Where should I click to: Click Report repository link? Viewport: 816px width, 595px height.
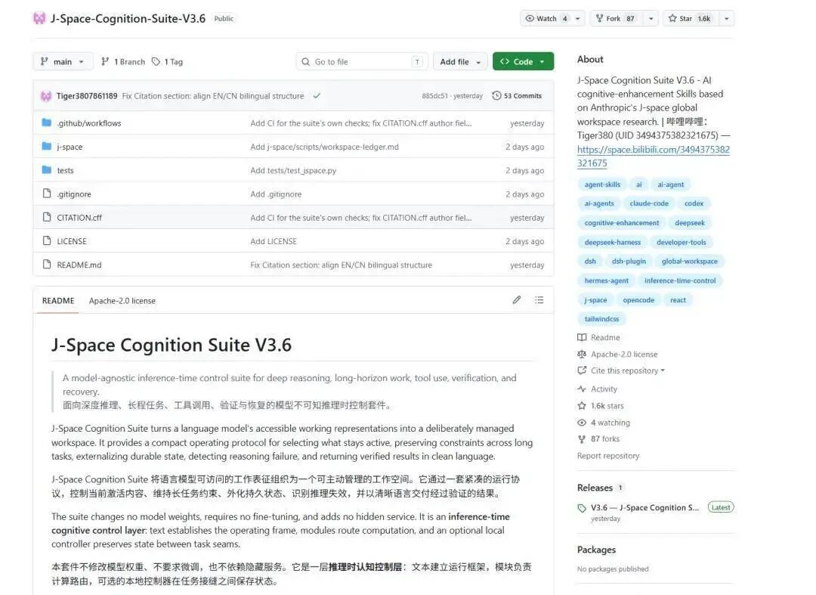pos(607,455)
